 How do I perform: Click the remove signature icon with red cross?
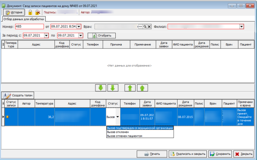[x=38, y=12]
